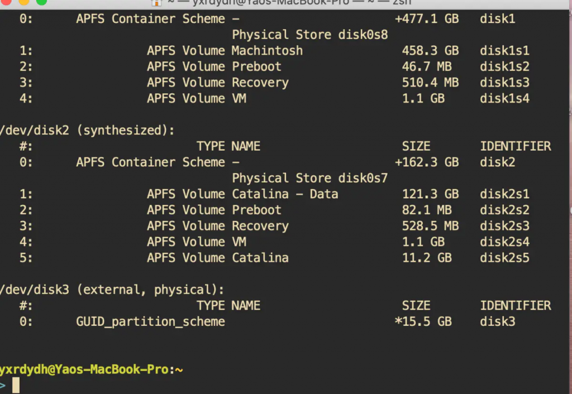
Task: Click the text 'Physical Store disk0s8'
Action: click(310, 35)
